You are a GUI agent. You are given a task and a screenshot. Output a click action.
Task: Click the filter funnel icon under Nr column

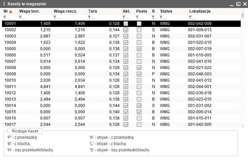[5, 18]
